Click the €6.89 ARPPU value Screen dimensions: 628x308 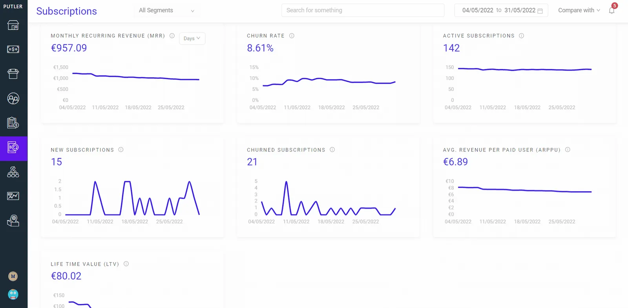(455, 162)
